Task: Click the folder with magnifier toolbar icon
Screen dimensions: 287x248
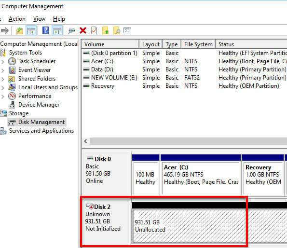Action: (116, 30)
